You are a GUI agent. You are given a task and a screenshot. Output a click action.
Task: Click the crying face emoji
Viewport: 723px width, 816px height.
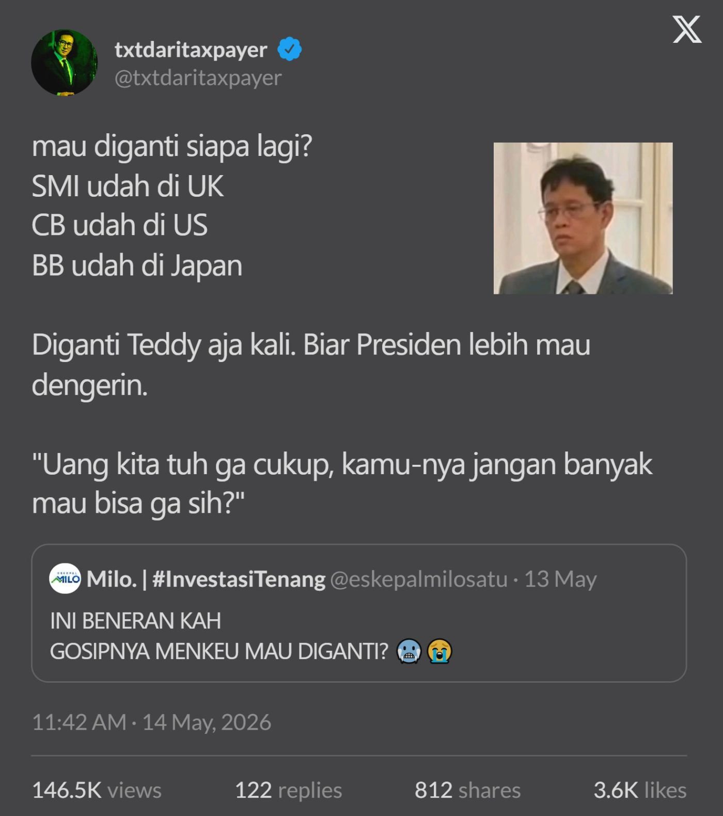[x=439, y=651]
